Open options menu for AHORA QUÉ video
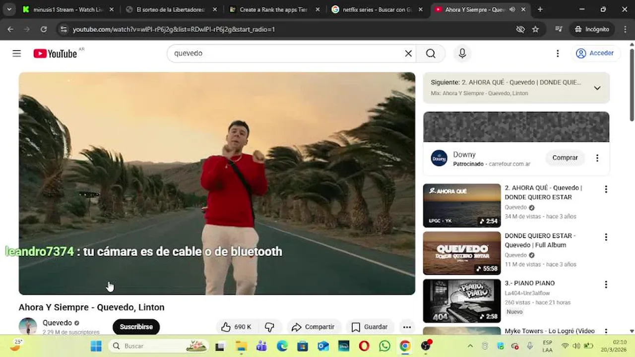The width and height of the screenshot is (635, 357). pyautogui.click(x=606, y=189)
